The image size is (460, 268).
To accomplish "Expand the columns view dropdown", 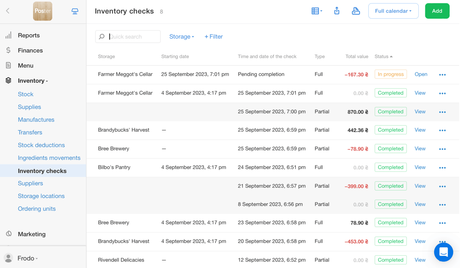I will [316, 10].
